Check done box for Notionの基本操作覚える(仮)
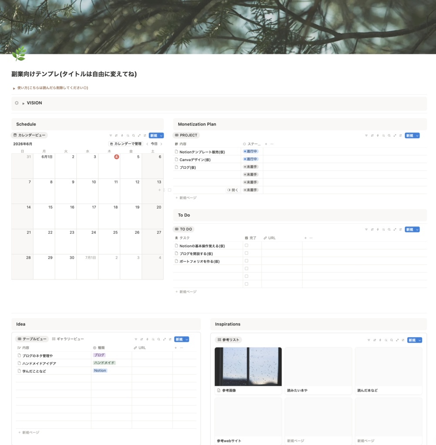 pyautogui.click(x=246, y=246)
